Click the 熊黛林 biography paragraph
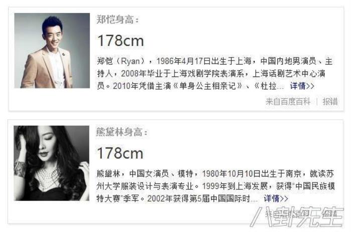This screenshot has width=351, height=232. [216, 186]
